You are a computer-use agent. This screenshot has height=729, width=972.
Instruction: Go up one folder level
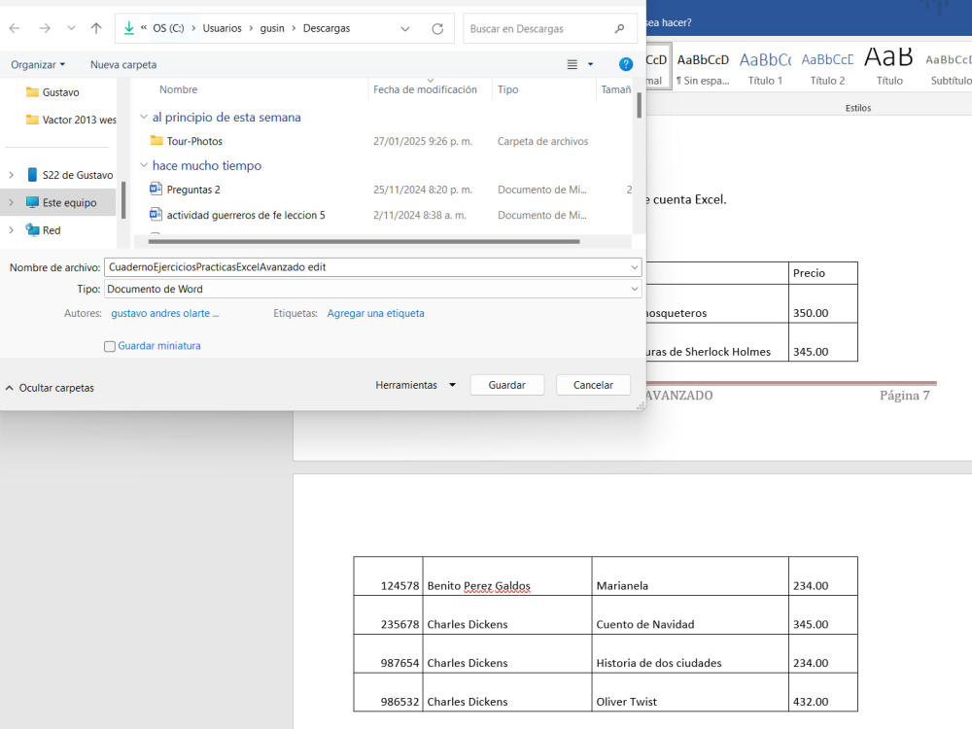click(x=96, y=28)
